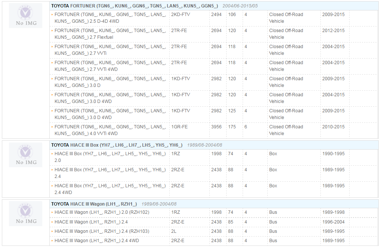Viewport: 381px width, 247px height.
Task: Click Box body type in HIACE 2.0 row
Action: 273,154
